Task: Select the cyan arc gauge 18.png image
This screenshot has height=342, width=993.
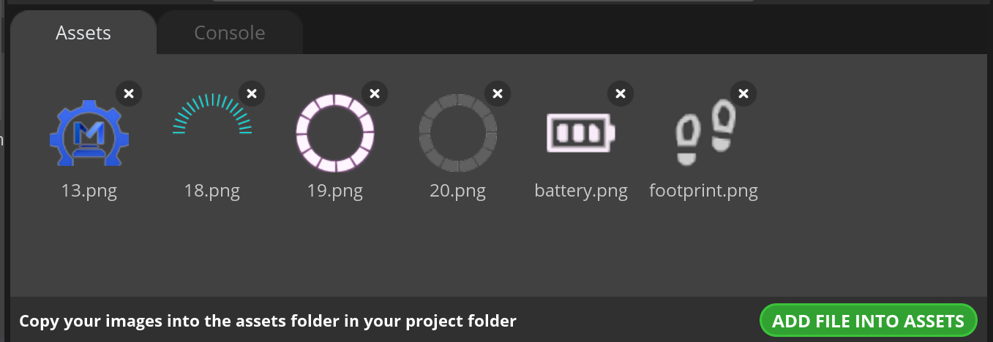Action: click(212, 114)
